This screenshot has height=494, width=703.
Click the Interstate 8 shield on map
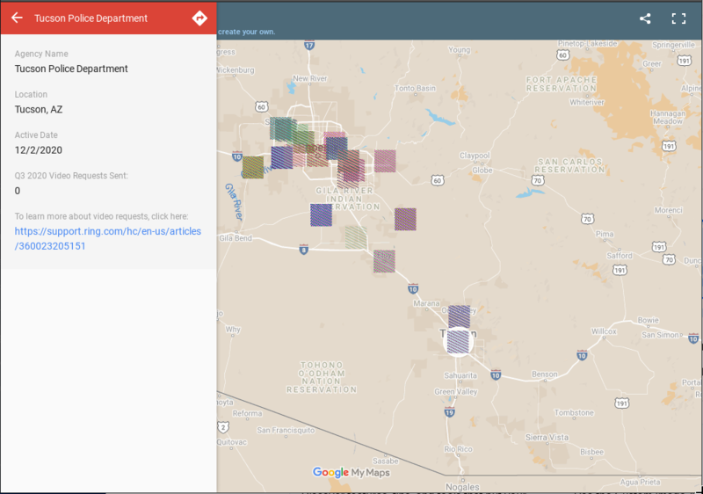pos(303,250)
